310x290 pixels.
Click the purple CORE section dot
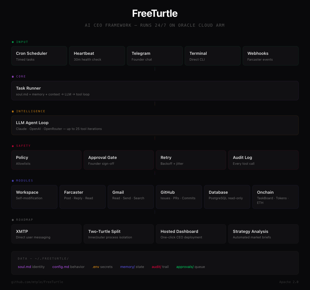pos(13,77)
